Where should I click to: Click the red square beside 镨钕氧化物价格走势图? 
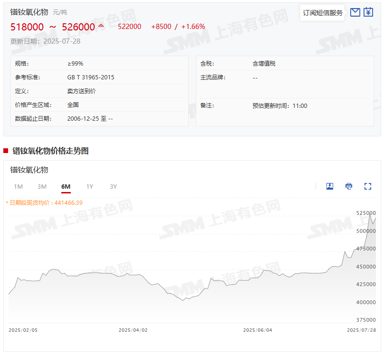tap(6, 151)
